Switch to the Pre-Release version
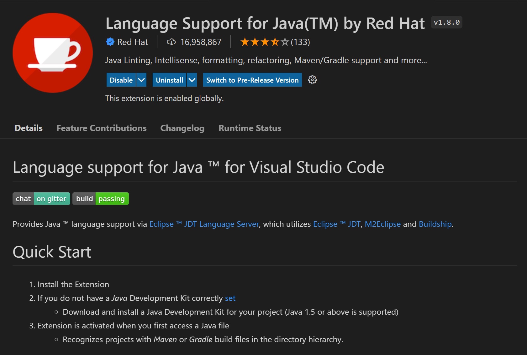This screenshot has height=355, width=527. (252, 80)
